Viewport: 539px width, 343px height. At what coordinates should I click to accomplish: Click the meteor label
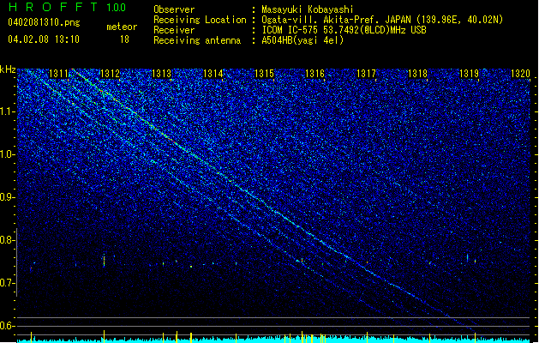click(122, 27)
